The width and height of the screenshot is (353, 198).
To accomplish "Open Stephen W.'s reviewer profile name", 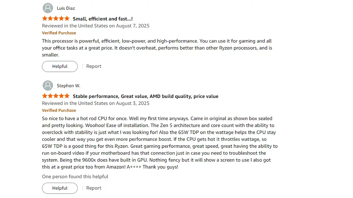I will point(69,86).
